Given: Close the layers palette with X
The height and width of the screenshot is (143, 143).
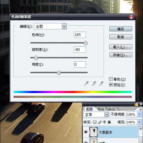Looking at the screenshot, I should click(141, 104).
